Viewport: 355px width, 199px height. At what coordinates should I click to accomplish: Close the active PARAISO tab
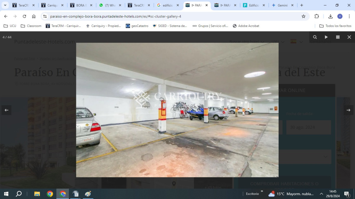coord(206,5)
